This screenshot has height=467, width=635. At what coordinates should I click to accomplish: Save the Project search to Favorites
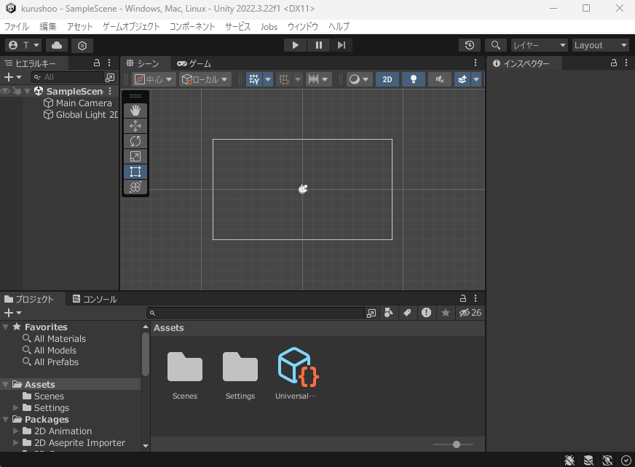[x=446, y=313]
